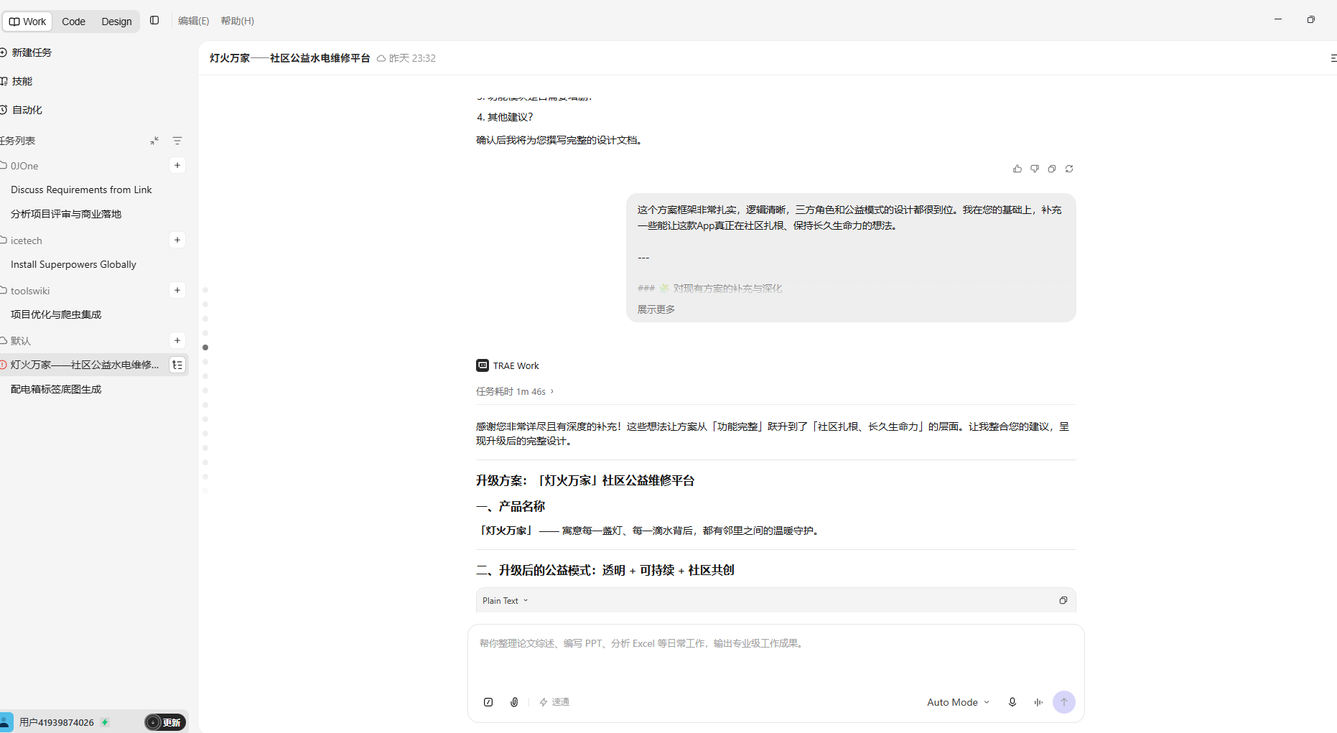Click the filter icon in task list
Viewport: 1337px width, 733px height.
tap(177, 141)
